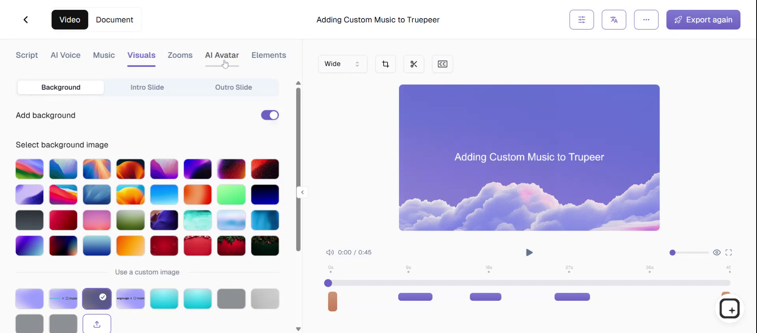Open the Elements tab

pyautogui.click(x=269, y=55)
